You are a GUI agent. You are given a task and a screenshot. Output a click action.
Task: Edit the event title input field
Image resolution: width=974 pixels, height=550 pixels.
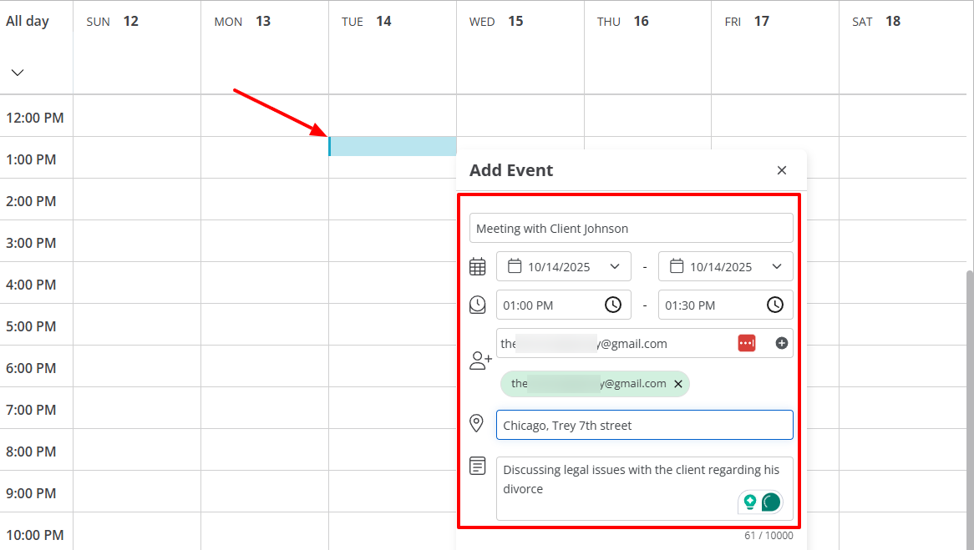[631, 227]
